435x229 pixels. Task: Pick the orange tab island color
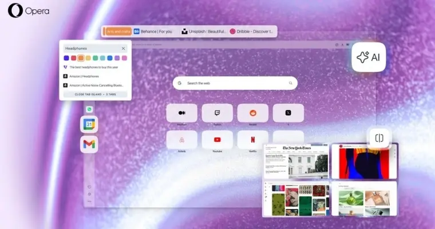coord(81,58)
